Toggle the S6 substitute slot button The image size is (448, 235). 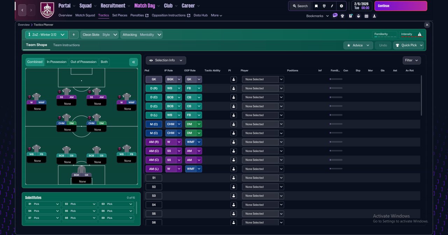154,222
